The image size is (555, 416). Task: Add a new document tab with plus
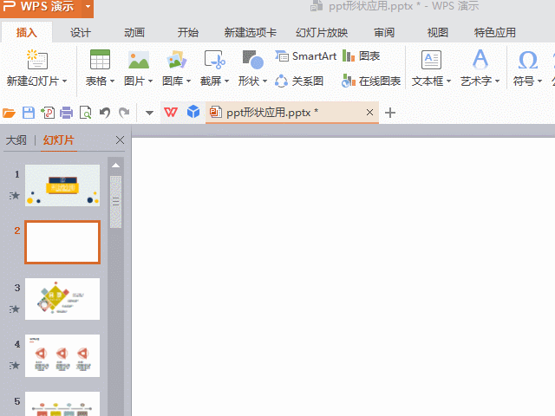point(390,113)
